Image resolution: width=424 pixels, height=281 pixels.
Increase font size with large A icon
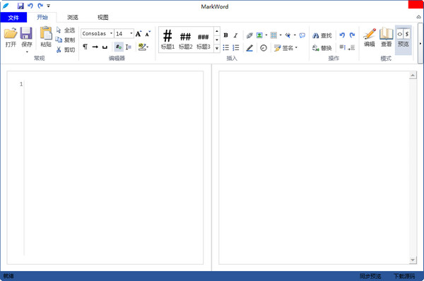[x=139, y=34]
